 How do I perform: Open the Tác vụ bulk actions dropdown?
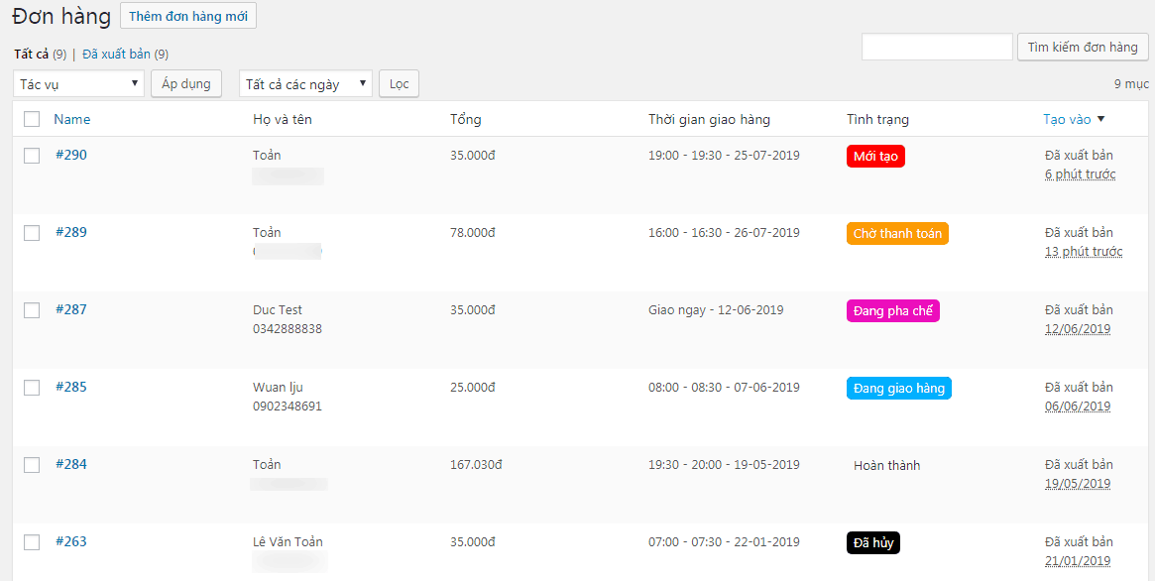pyautogui.click(x=78, y=84)
